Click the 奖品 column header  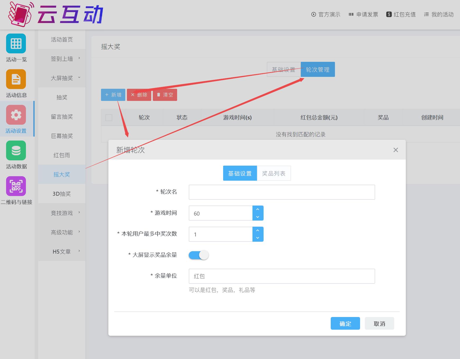383,118
